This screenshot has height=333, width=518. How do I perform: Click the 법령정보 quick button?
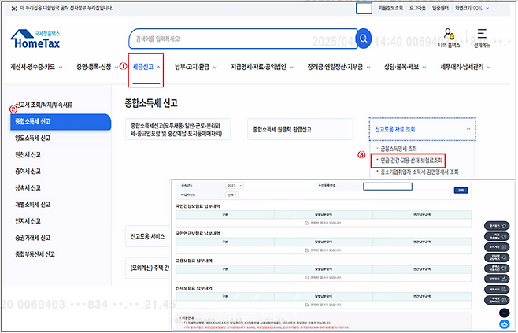click(x=497, y=279)
